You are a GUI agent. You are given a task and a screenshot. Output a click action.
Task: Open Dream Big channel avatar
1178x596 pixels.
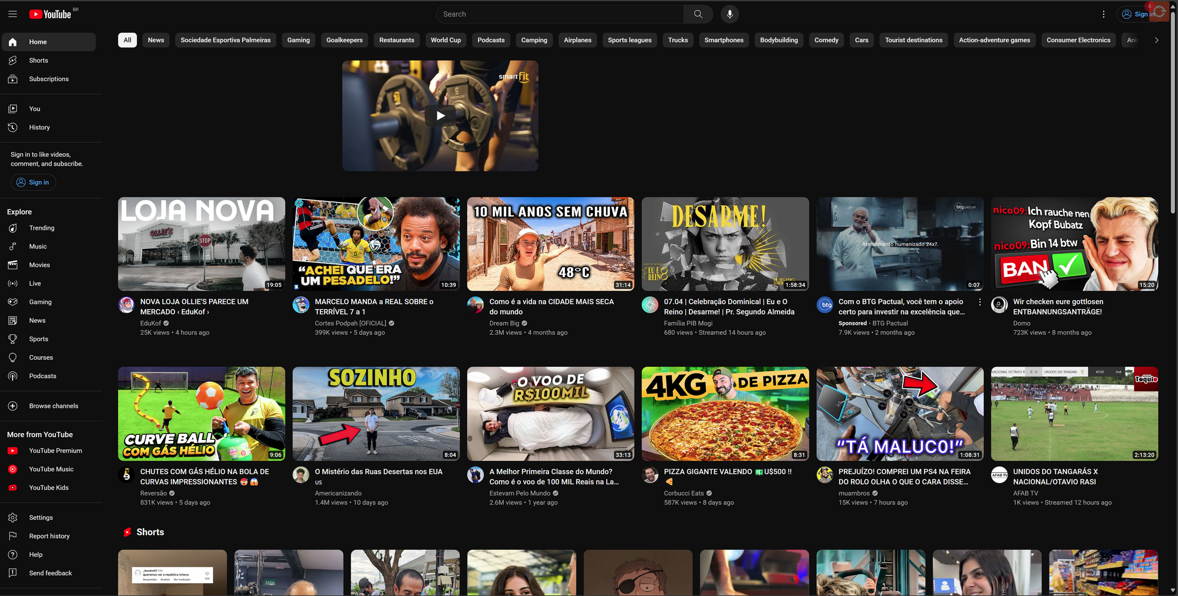point(476,305)
